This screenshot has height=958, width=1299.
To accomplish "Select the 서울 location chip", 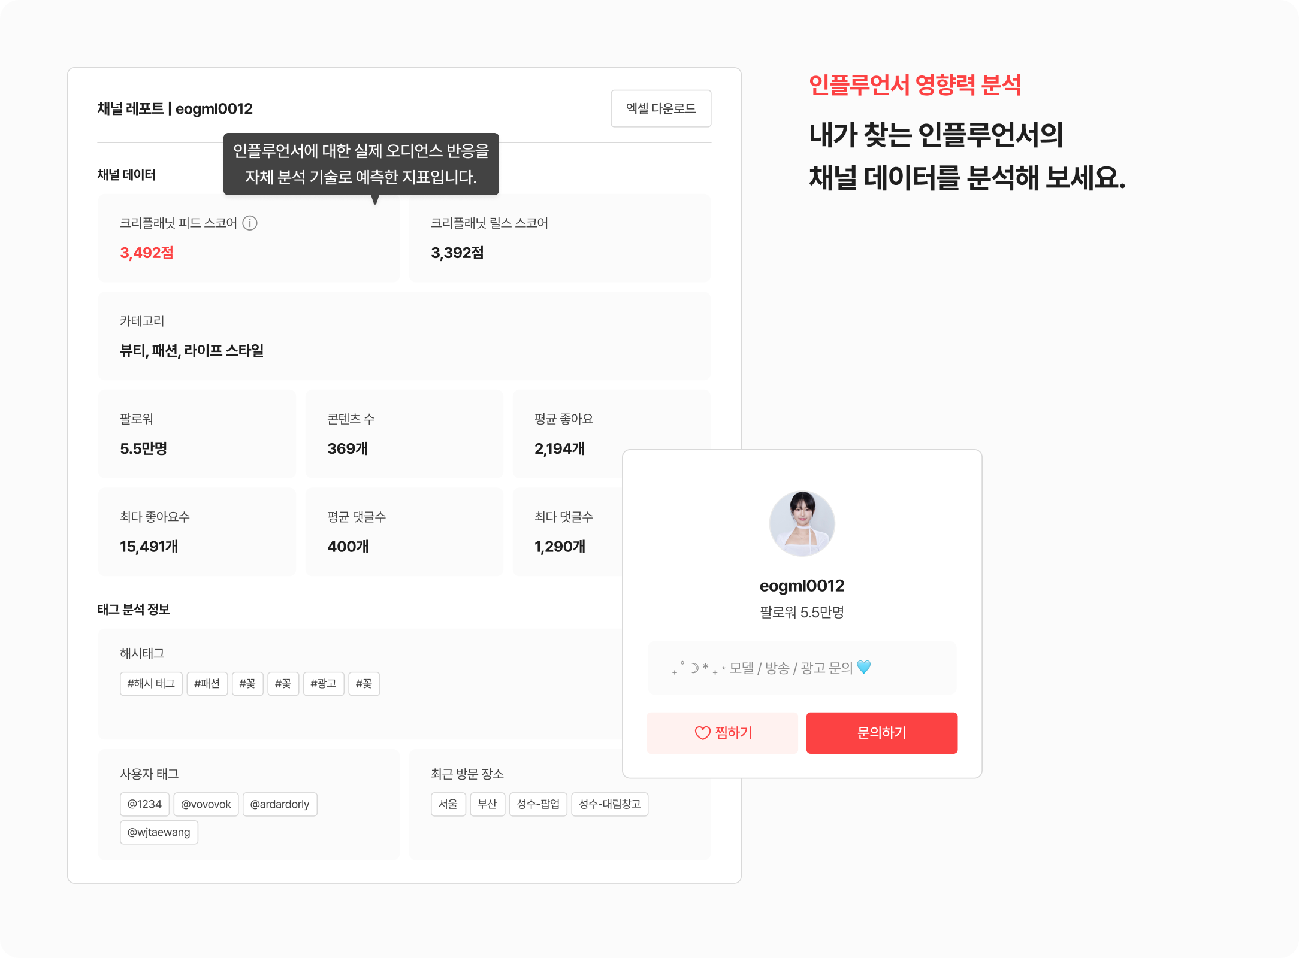I will point(448,804).
